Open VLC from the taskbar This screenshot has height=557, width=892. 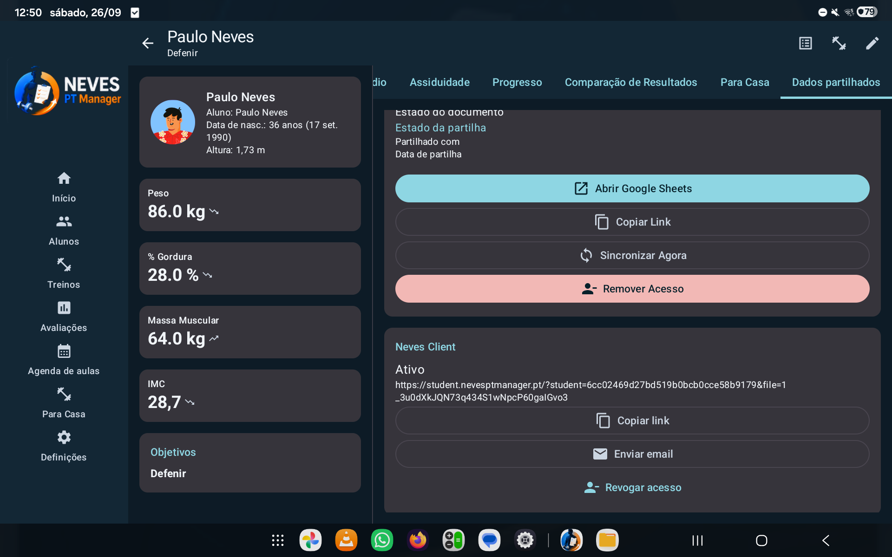coord(346,540)
